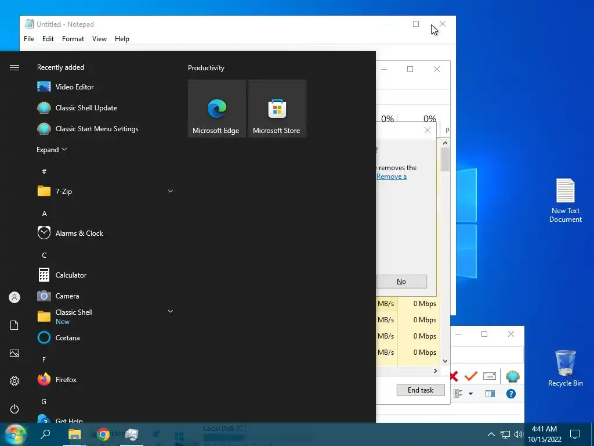Open taskbar search magnifier
The image size is (594, 446).
(x=45, y=434)
